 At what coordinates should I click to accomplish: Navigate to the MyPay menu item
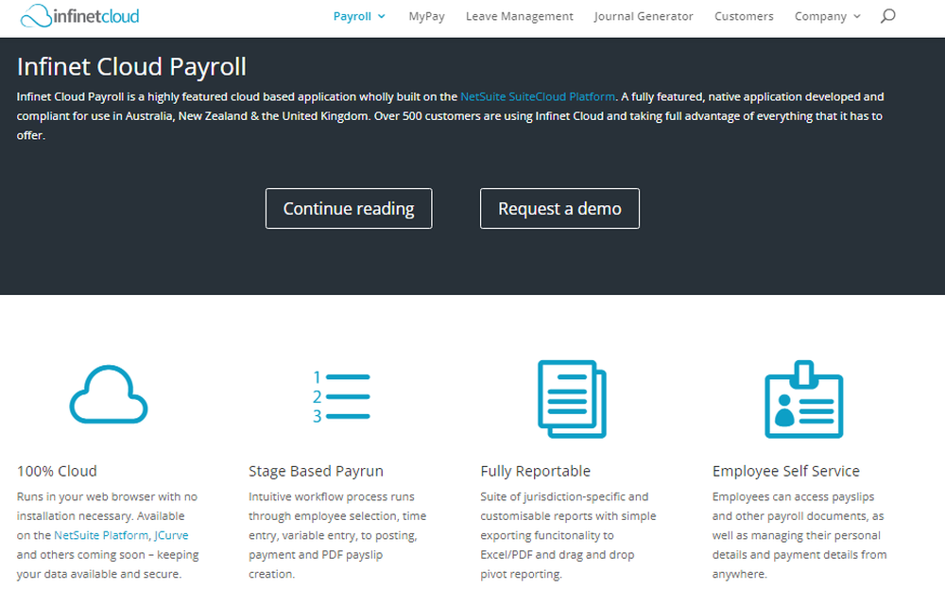coord(426,16)
